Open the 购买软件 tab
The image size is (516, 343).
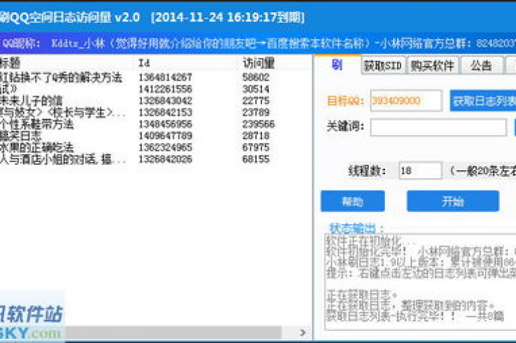point(433,66)
